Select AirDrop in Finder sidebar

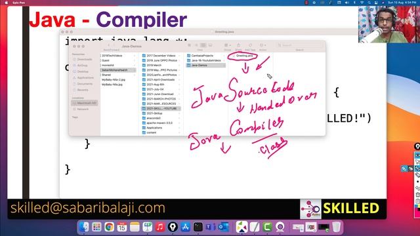(x=83, y=66)
